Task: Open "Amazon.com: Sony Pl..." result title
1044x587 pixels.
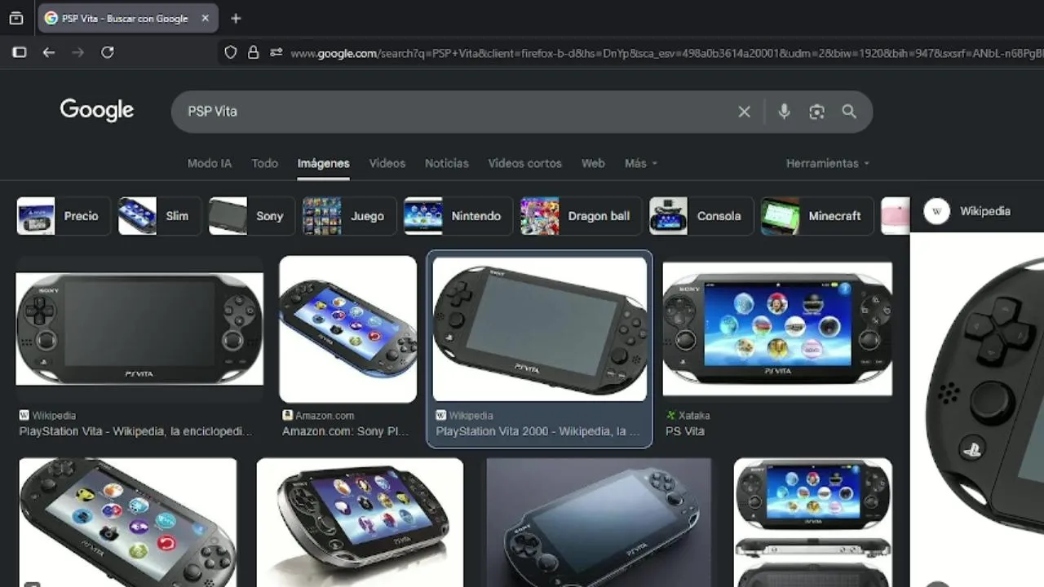Action: [x=346, y=431]
